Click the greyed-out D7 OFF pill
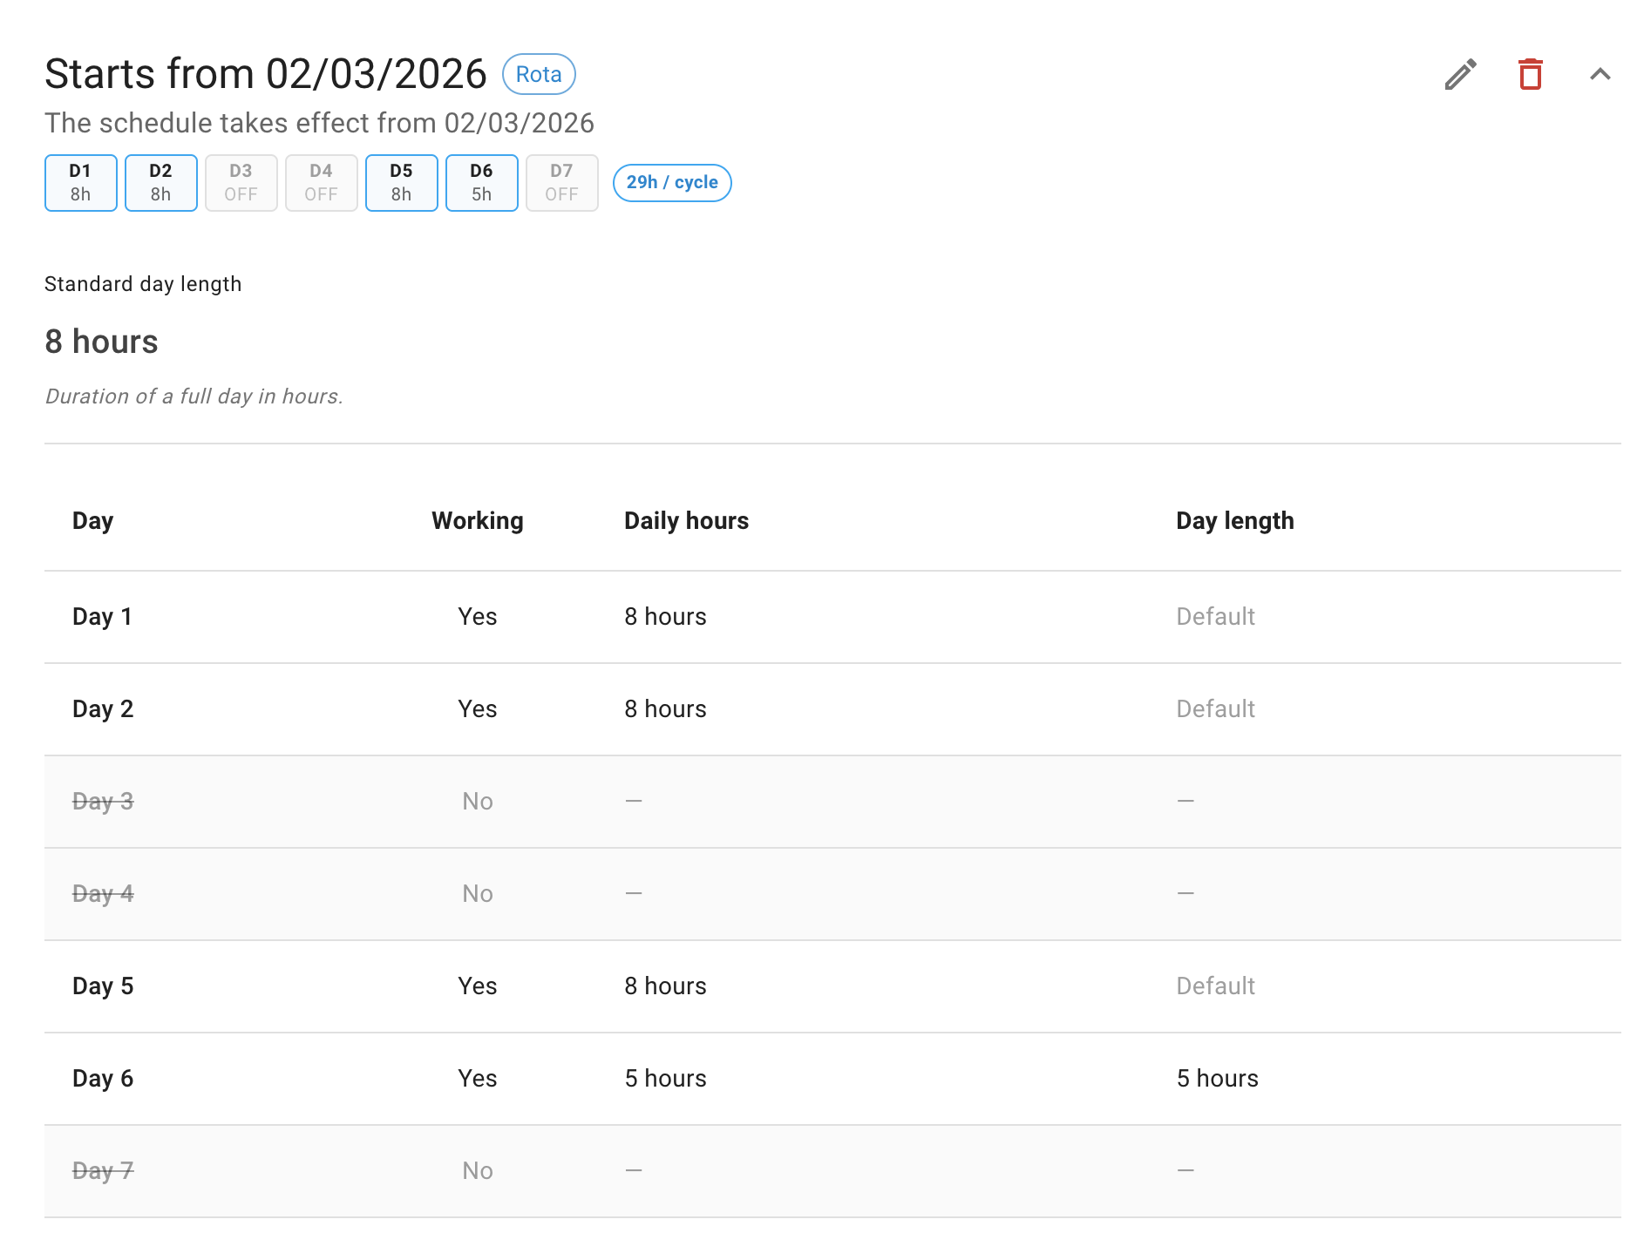The height and width of the screenshot is (1260, 1644). click(561, 183)
